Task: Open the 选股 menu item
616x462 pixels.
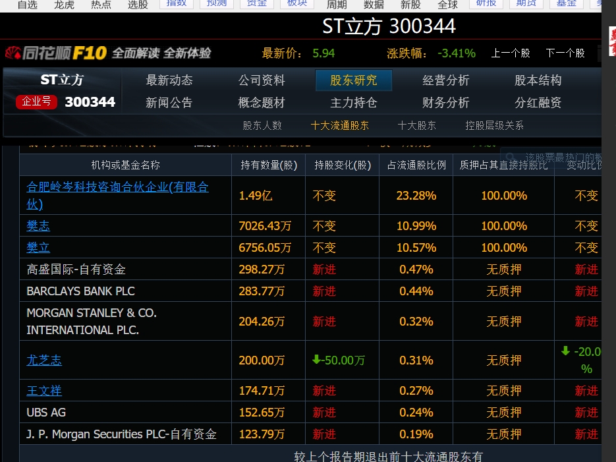Action: coord(138,5)
